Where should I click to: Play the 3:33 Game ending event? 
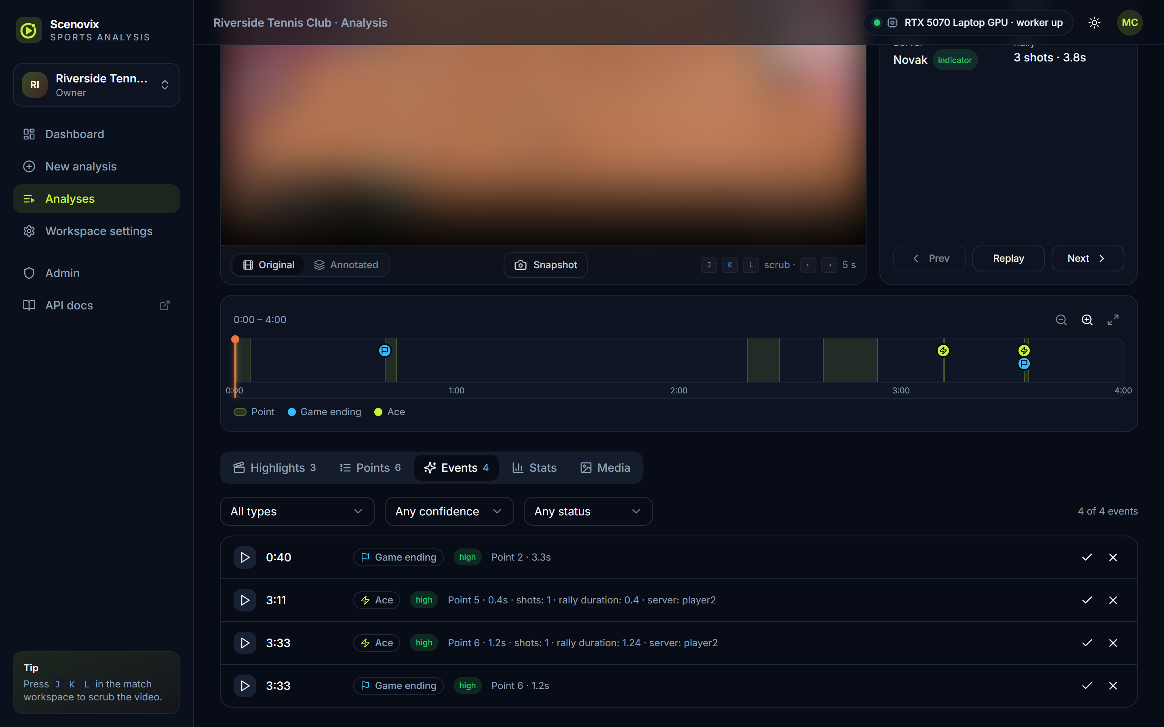coord(245,686)
